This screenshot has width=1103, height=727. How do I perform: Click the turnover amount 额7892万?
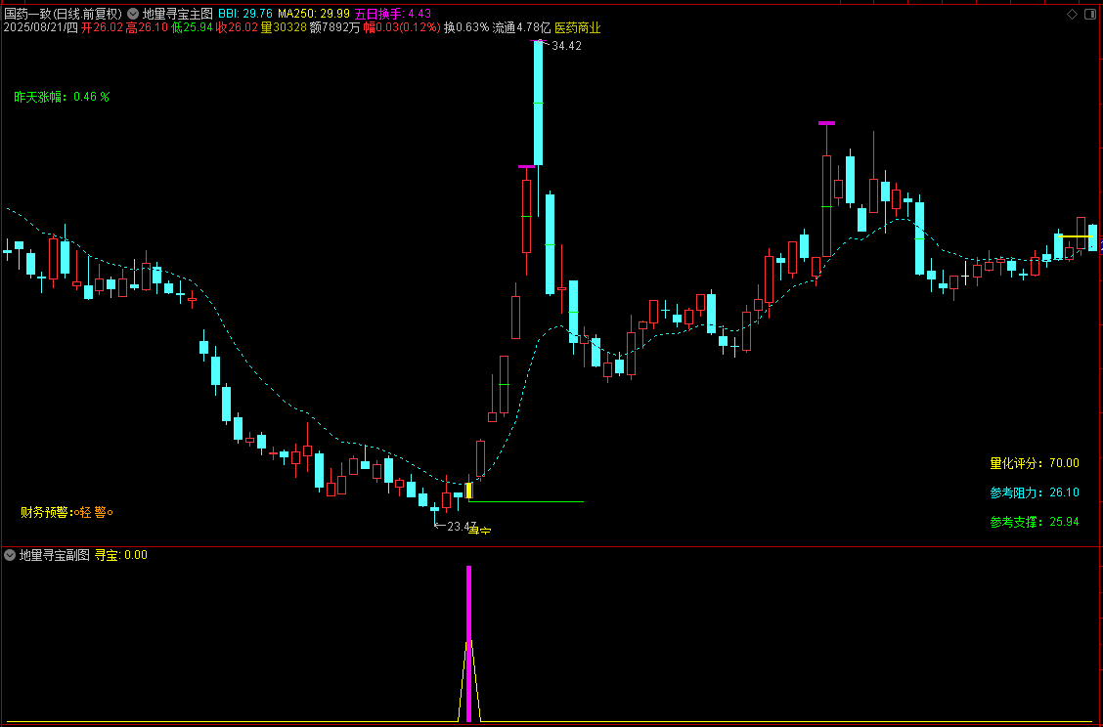coord(334,28)
